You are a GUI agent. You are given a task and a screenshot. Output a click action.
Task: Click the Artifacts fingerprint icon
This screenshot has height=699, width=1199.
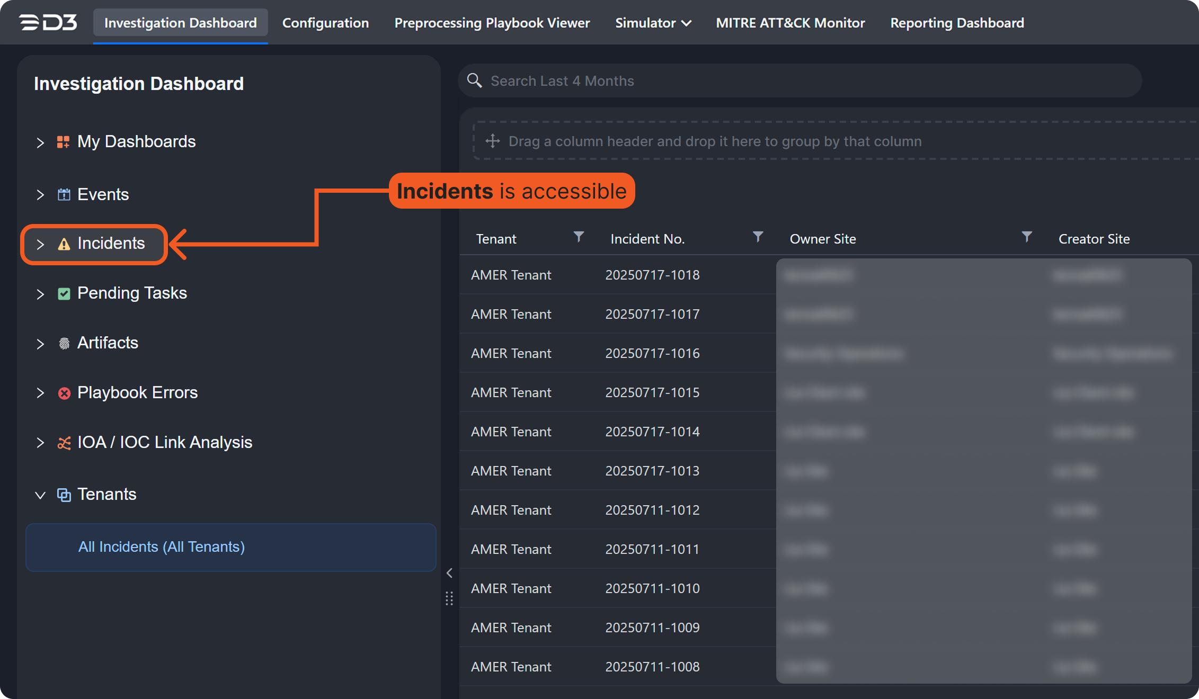[x=64, y=344]
